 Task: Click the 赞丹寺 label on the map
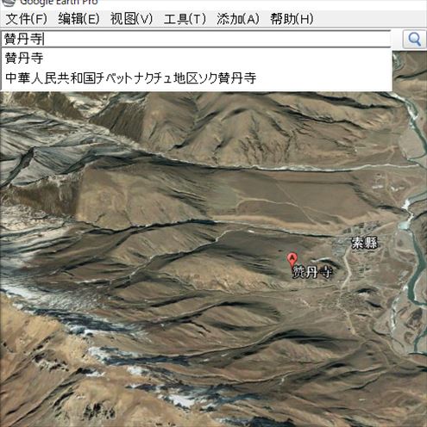tap(312, 272)
